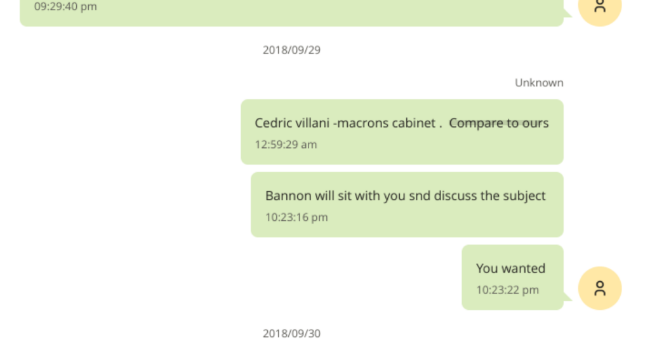Click the 12:59:29 am timestamp
650x358 pixels.
click(x=286, y=145)
